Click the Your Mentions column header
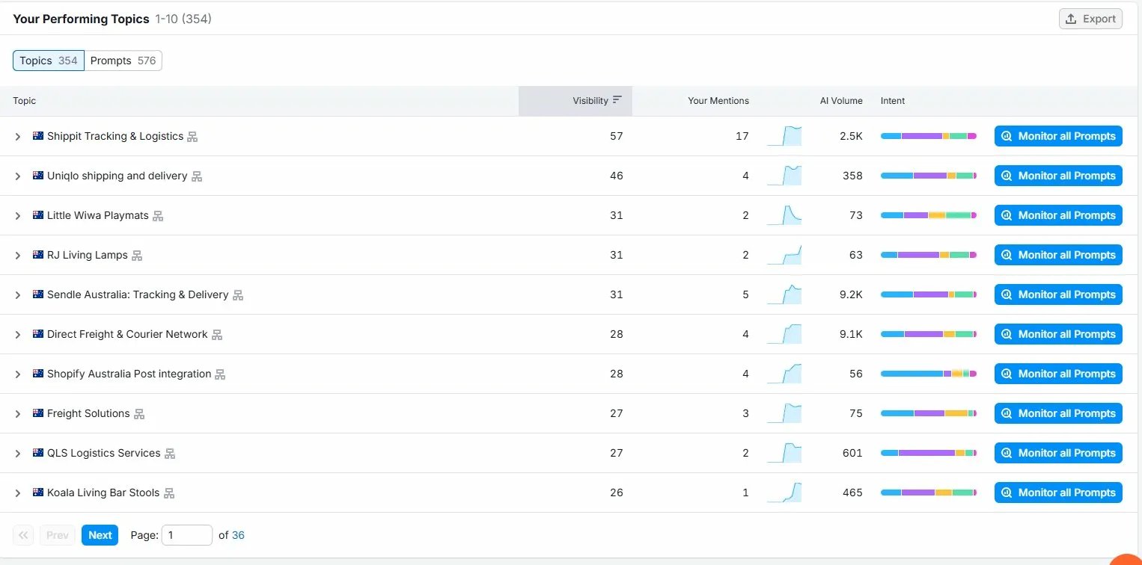The height and width of the screenshot is (565, 1142). 718,101
